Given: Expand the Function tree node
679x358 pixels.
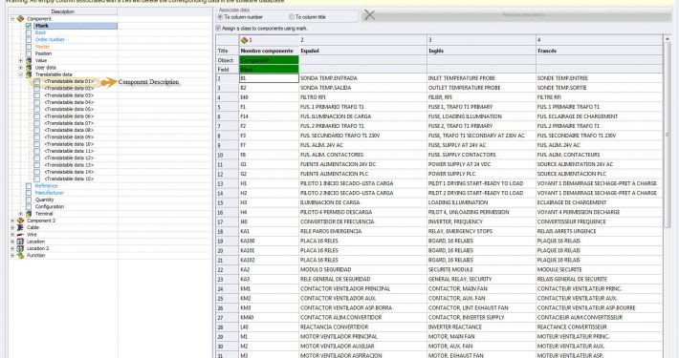Looking at the screenshot, I should (12, 256).
